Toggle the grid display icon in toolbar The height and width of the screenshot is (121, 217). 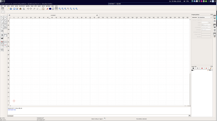[x=56, y=9]
